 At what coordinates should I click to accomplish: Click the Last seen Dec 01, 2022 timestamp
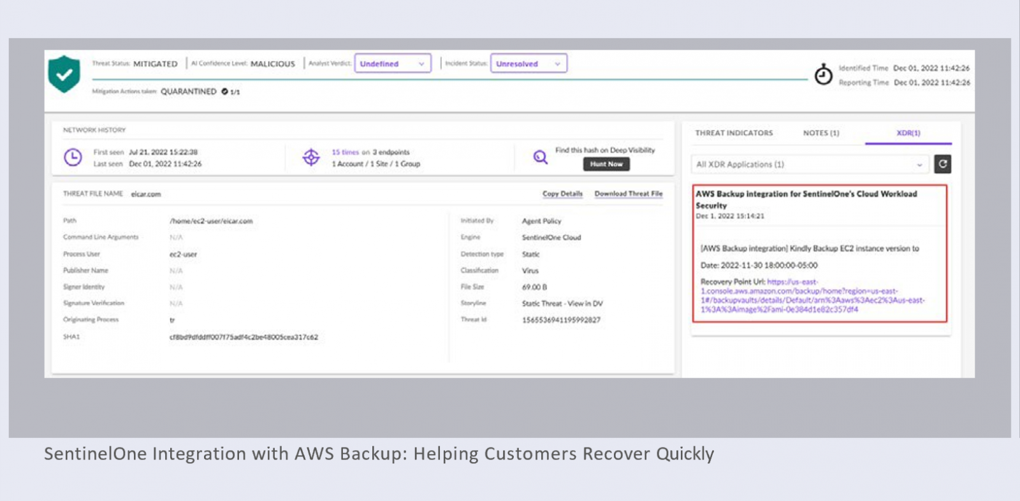coord(165,164)
